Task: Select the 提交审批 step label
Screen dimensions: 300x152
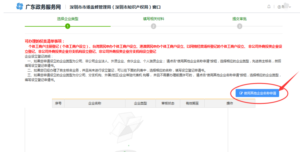Action: pyautogui.click(x=239, y=19)
